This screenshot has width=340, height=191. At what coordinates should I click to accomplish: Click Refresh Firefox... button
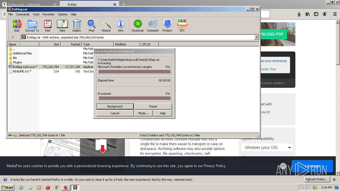317,179
